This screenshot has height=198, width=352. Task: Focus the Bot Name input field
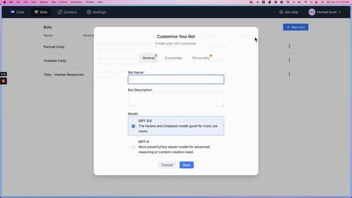click(x=176, y=79)
